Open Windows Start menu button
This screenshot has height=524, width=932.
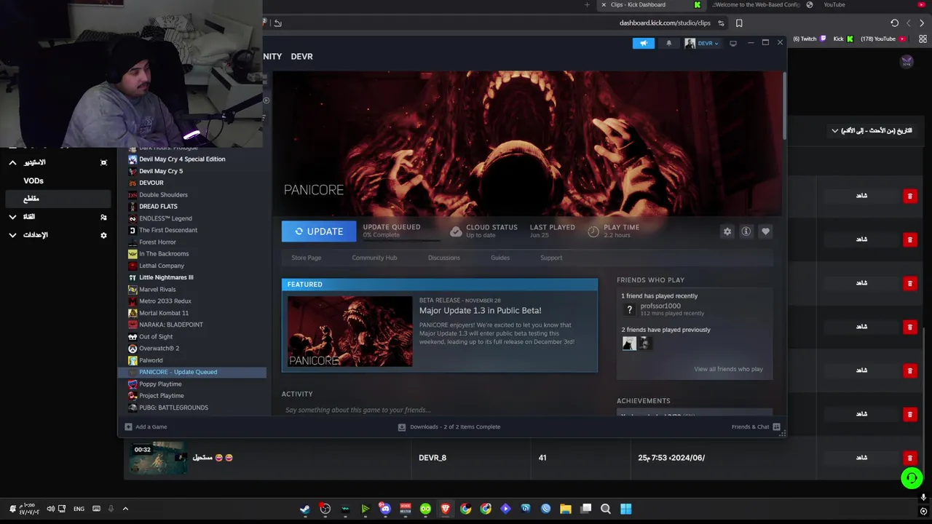[625, 509]
